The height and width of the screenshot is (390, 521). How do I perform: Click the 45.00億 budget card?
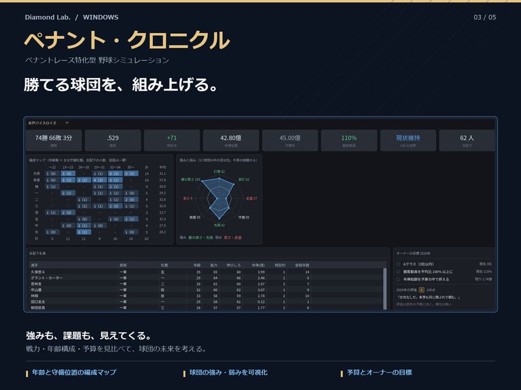[290, 140]
